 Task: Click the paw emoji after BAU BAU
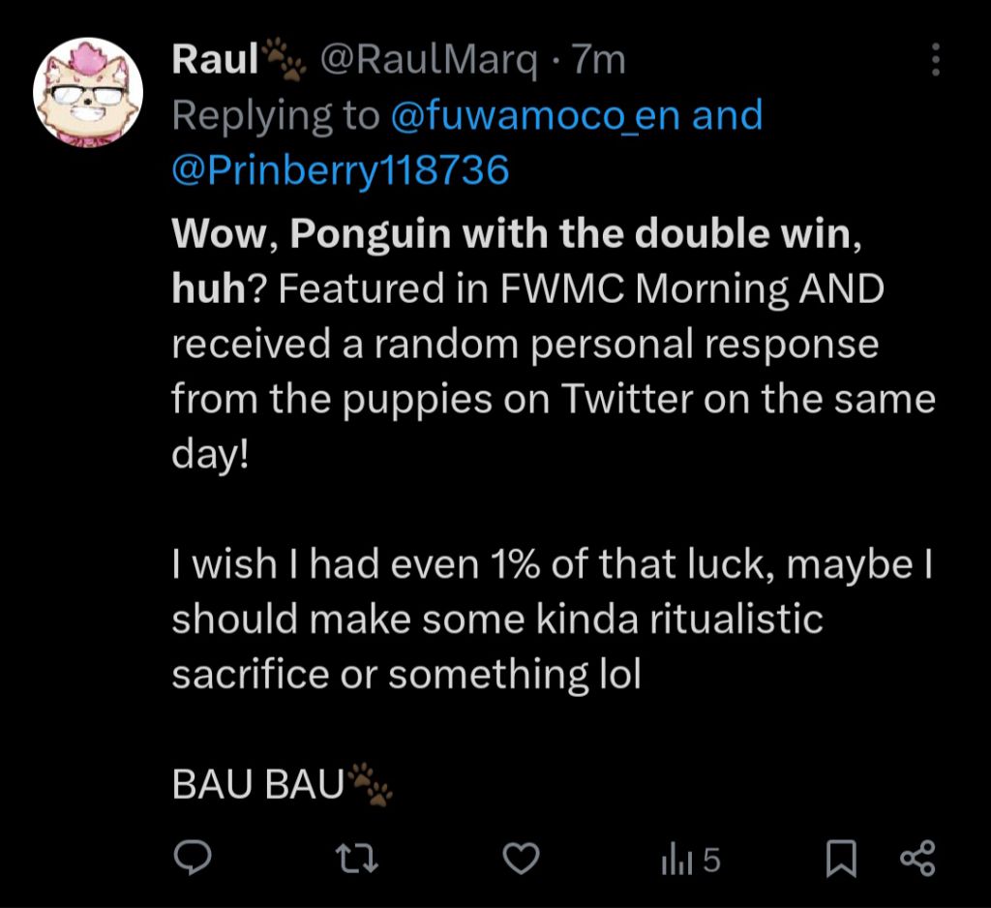tap(371, 783)
